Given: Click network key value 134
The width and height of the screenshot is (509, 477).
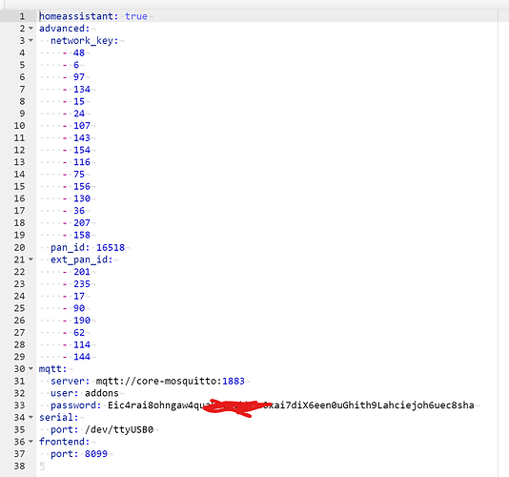Looking at the screenshot, I should pos(82,89).
